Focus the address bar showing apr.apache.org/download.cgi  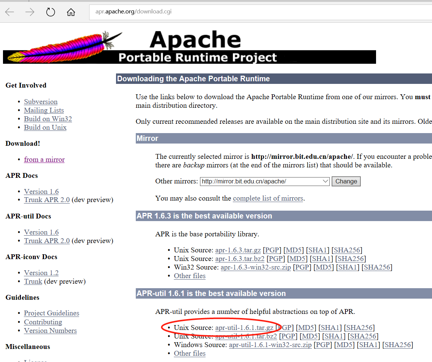tap(260, 12)
